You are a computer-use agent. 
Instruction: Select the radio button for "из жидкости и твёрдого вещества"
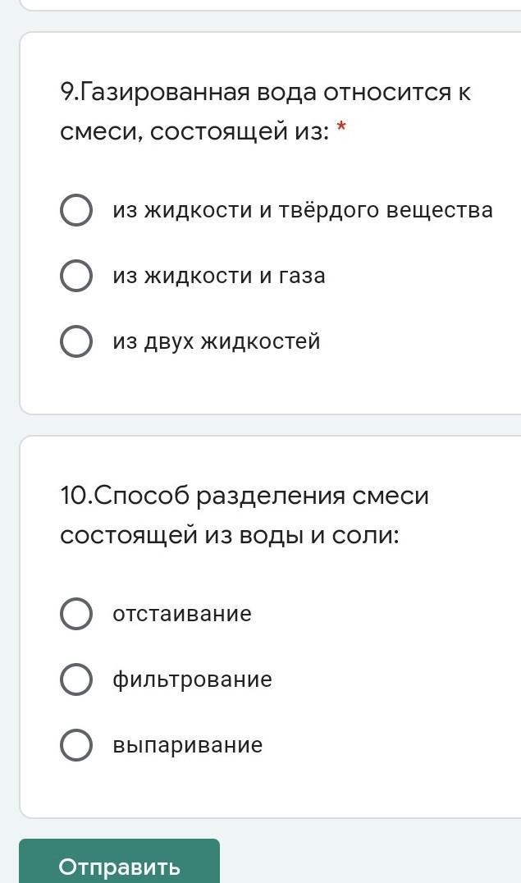pos(76,210)
